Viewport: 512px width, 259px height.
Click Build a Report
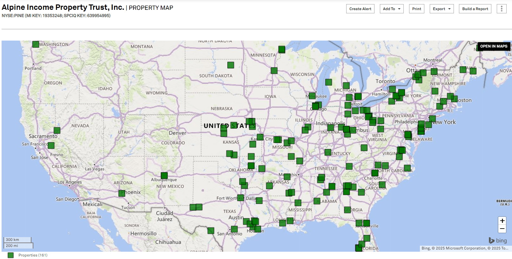tap(475, 9)
